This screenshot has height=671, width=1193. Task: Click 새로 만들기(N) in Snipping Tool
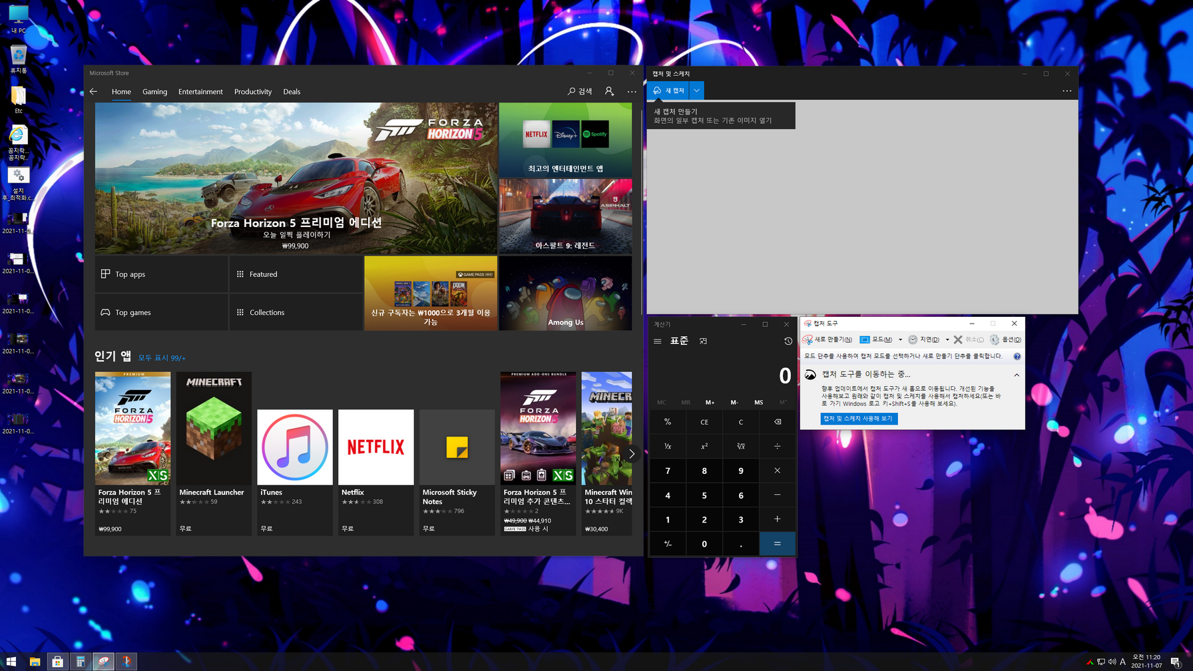tap(828, 339)
